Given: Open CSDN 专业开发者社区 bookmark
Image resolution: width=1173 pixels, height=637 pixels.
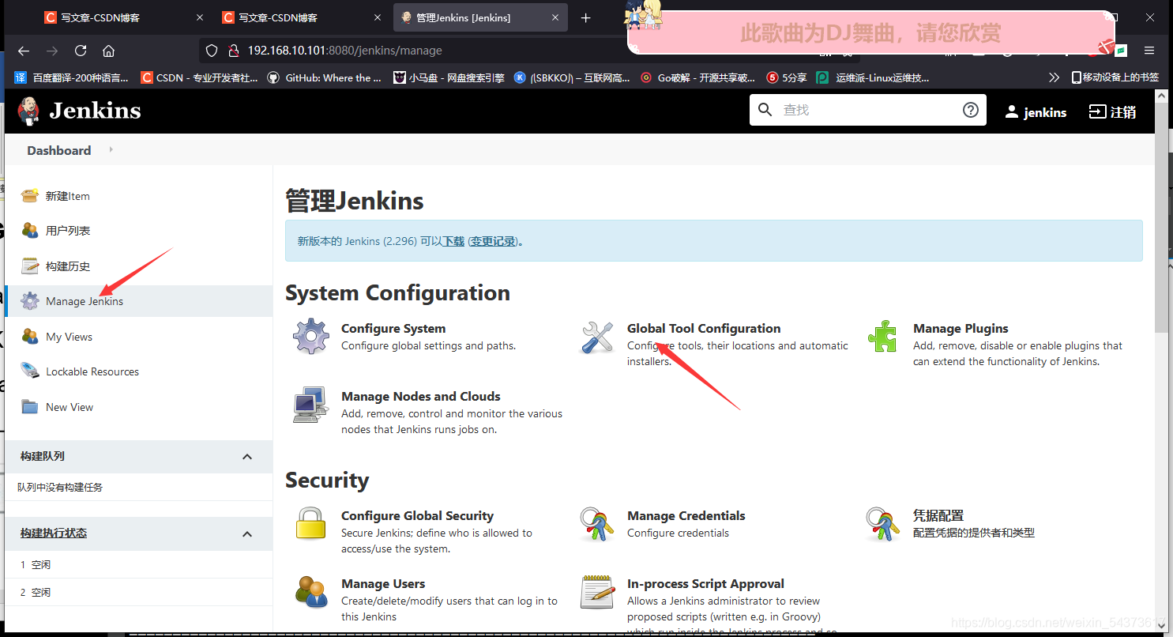Looking at the screenshot, I should tap(199, 77).
